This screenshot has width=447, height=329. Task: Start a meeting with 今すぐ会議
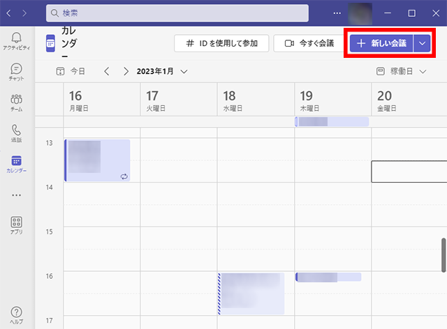tap(309, 43)
